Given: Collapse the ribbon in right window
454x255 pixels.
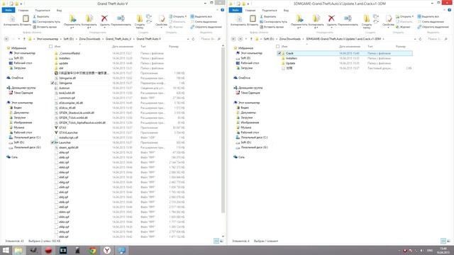Looking at the screenshot, I should point(445,10).
